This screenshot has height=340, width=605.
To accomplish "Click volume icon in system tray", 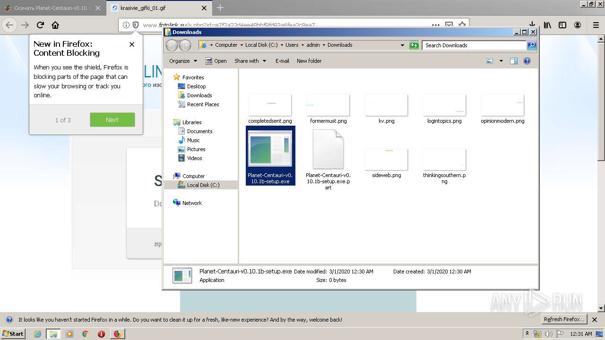I will (549, 334).
